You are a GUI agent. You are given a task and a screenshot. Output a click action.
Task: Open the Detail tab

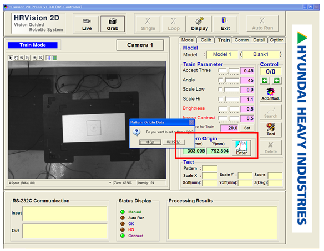tap(259, 40)
